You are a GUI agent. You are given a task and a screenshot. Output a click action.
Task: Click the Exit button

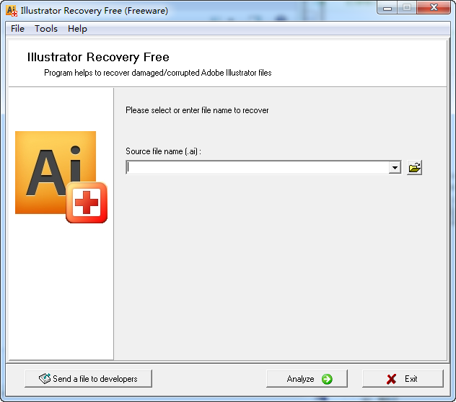point(403,378)
